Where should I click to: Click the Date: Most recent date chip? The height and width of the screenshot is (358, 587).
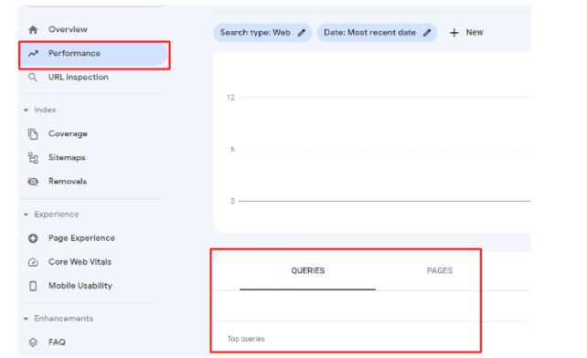(x=377, y=33)
